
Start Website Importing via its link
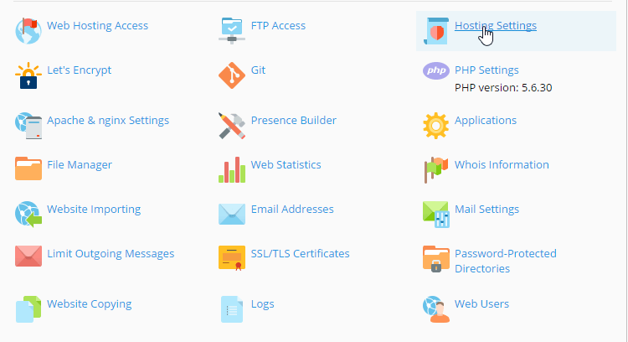pos(94,210)
